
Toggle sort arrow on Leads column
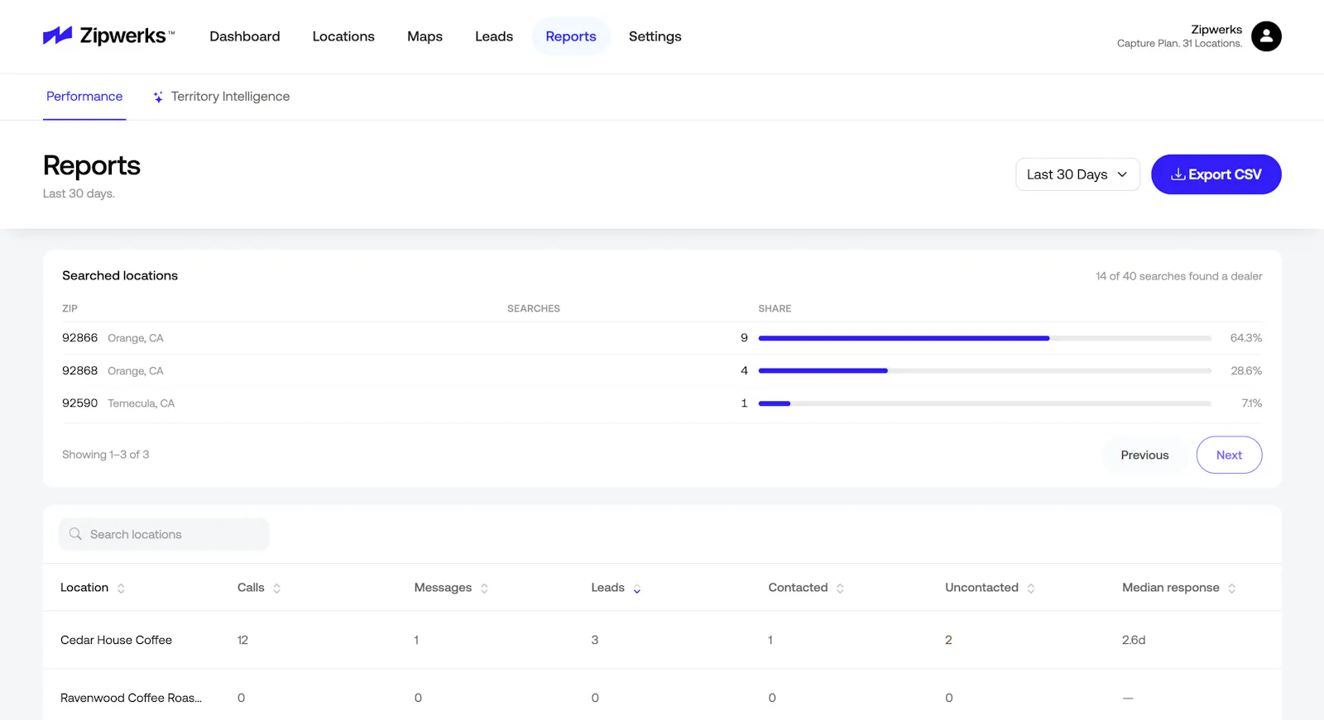click(x=637, y=589)
